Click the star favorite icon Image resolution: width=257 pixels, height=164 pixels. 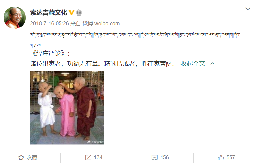point(21,157)
